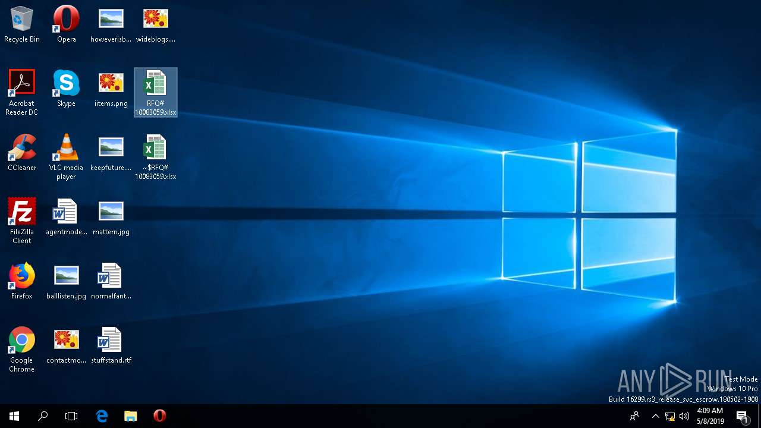The height and width of the screenshot is (428, 761).
Task: Select the contactmo... image file
Action: (67, 345)
